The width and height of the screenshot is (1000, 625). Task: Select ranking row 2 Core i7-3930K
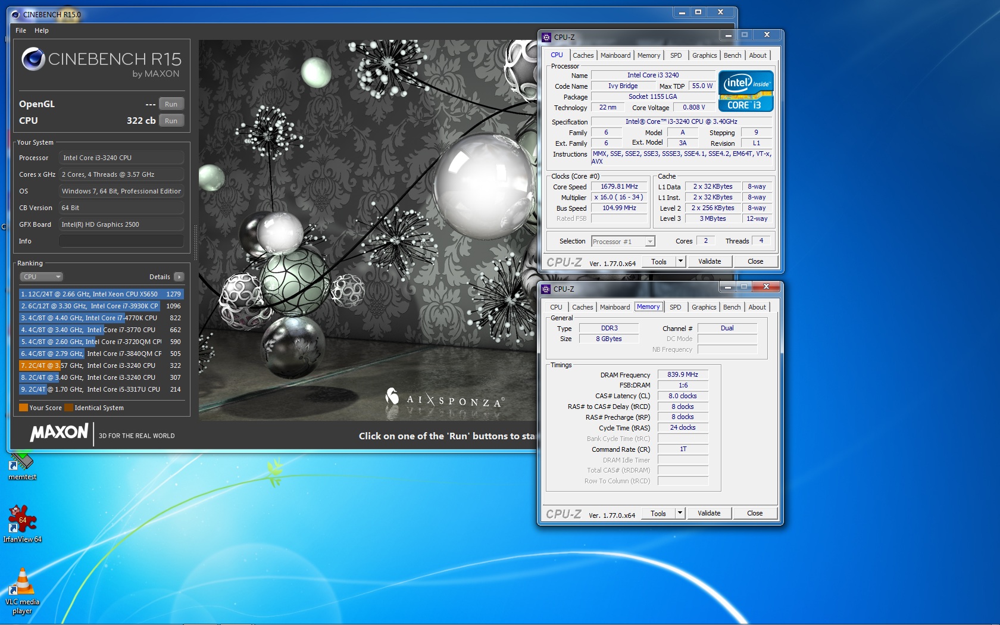coord(101,306)
